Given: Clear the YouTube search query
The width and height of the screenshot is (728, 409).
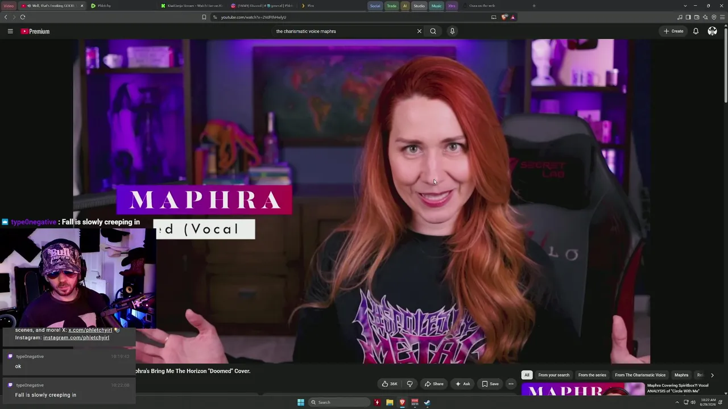Looking at the screenshot, I should click(x=419, y=31).
